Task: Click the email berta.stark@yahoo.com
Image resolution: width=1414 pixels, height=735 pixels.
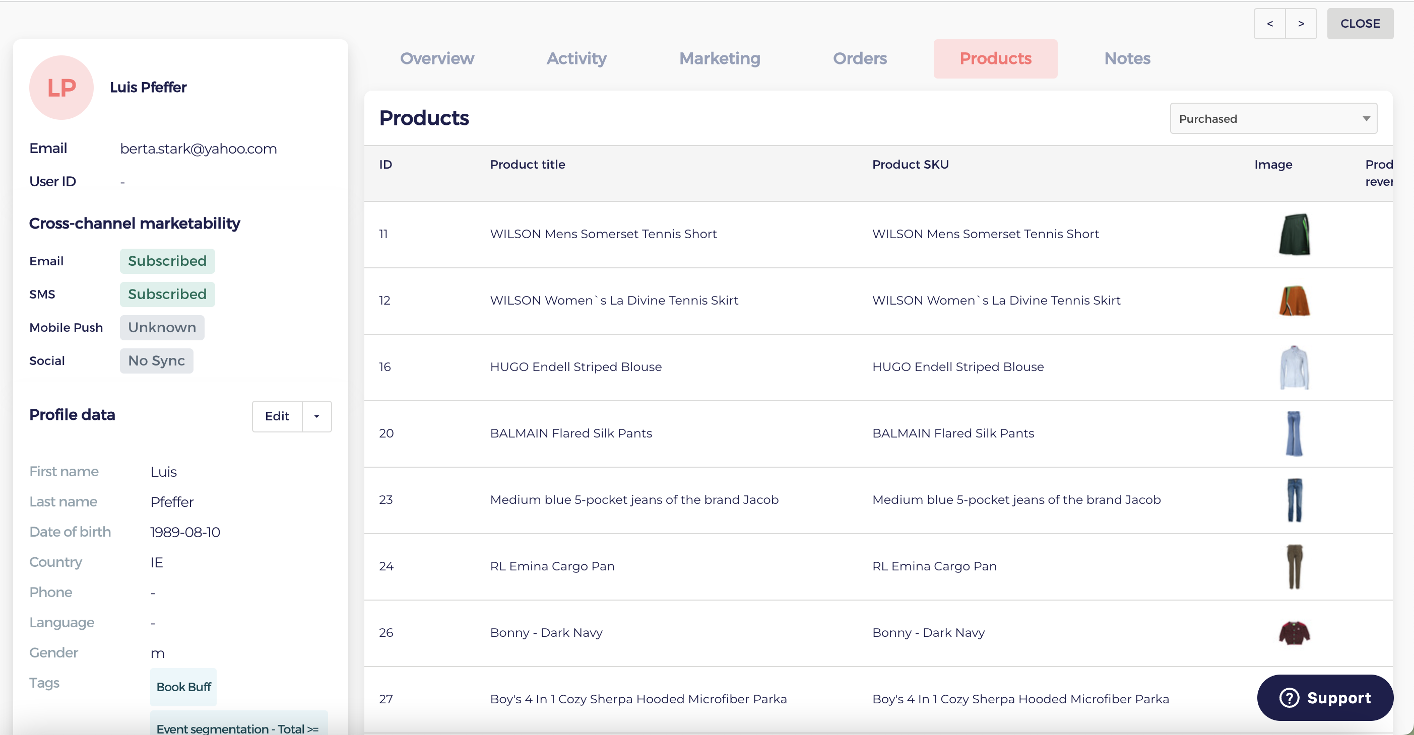Action: coord(198,149)
